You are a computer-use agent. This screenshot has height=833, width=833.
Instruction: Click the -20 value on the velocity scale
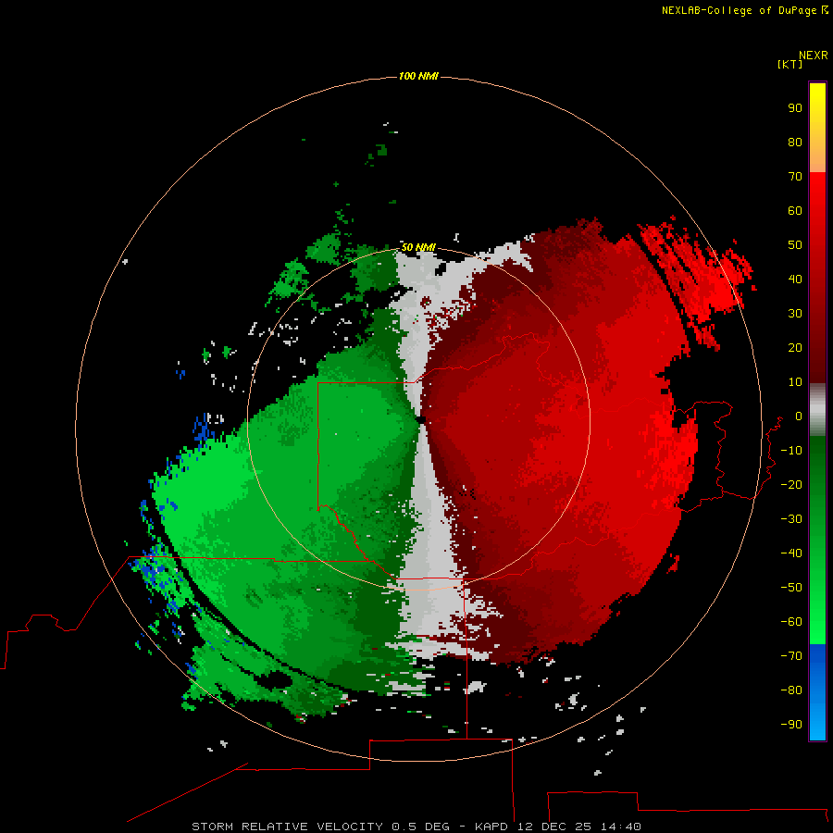(791, 485)
